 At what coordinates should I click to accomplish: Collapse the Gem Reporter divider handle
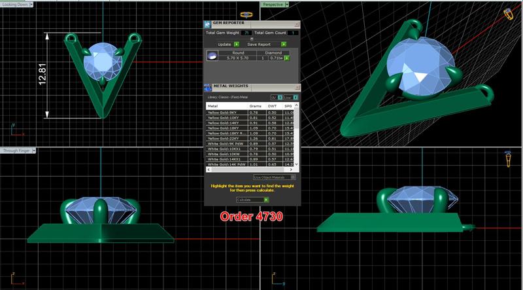click(252, 39)
